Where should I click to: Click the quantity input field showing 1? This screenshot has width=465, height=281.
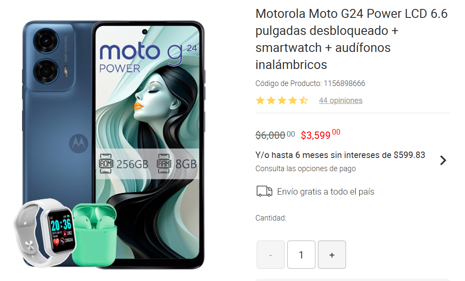301,255
